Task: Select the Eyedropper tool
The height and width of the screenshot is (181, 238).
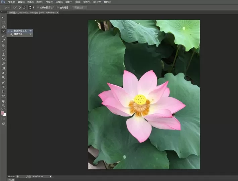Action: [x=3, y=41]
